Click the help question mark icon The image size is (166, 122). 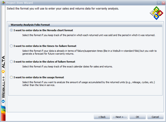click(x=159, y=3)
